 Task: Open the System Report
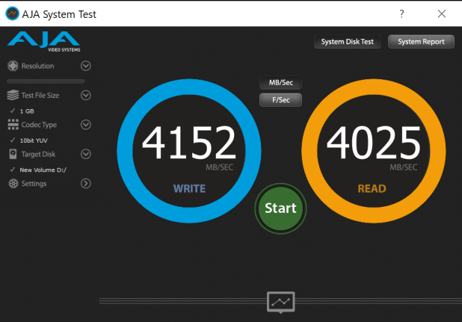pos(421,42)
